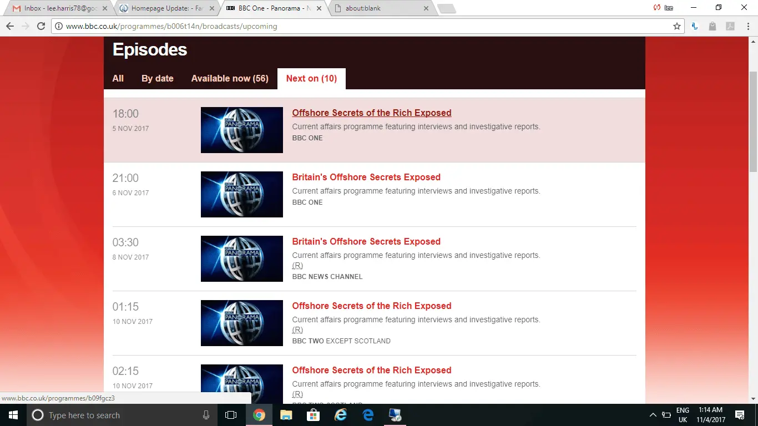
Task: Open File Explorer from the taskbar
Action: tap(286, 415)
